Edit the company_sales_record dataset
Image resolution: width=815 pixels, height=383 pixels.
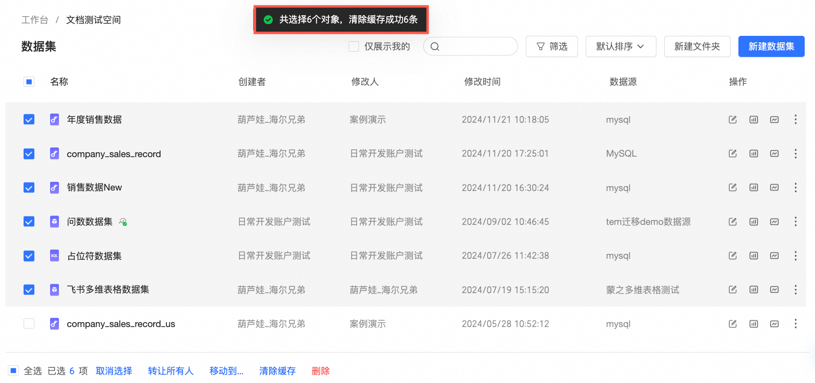click(x=733, y=154)
